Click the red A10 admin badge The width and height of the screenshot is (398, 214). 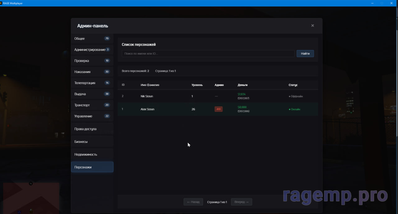(x=218, y=109)
